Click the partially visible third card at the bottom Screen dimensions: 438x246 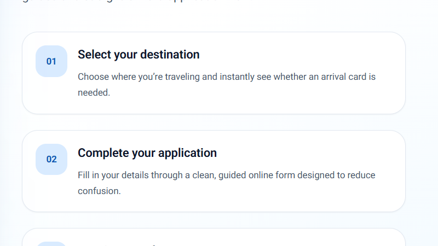pos(214,237)
